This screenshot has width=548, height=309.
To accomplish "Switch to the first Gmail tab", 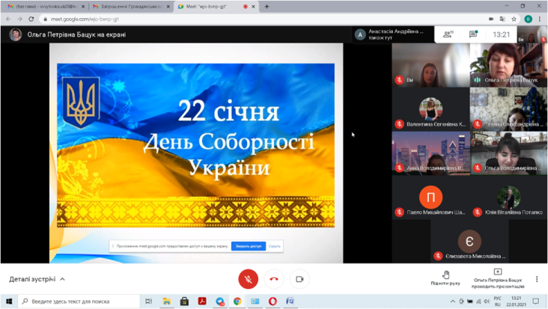I will [x=43, y=7].
